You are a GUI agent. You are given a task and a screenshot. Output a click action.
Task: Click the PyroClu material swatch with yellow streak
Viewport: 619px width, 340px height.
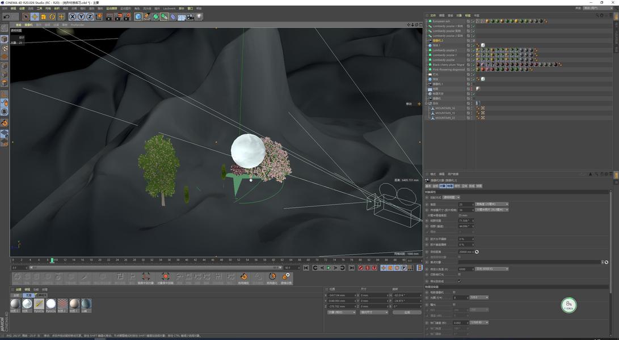pyautogui.click(x=39, y=304)
